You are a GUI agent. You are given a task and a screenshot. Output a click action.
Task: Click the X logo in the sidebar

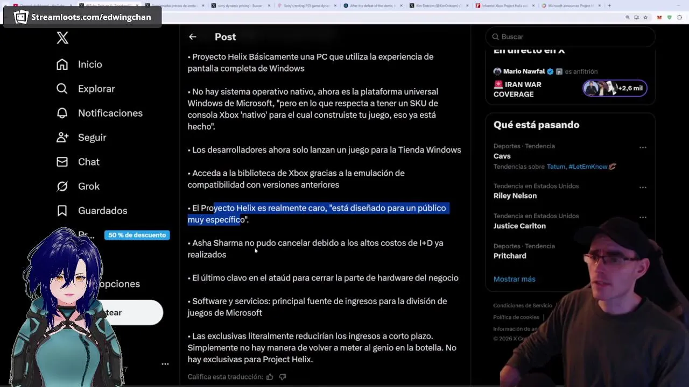click(62, 38)
